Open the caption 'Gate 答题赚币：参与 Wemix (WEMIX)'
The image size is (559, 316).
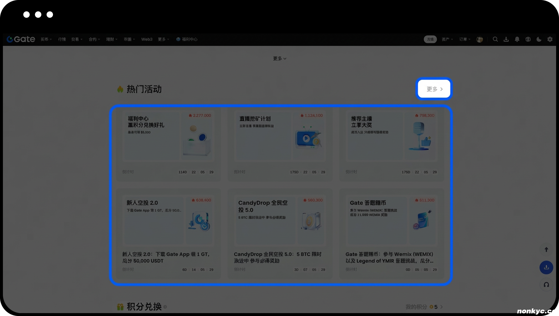[390, 257]
